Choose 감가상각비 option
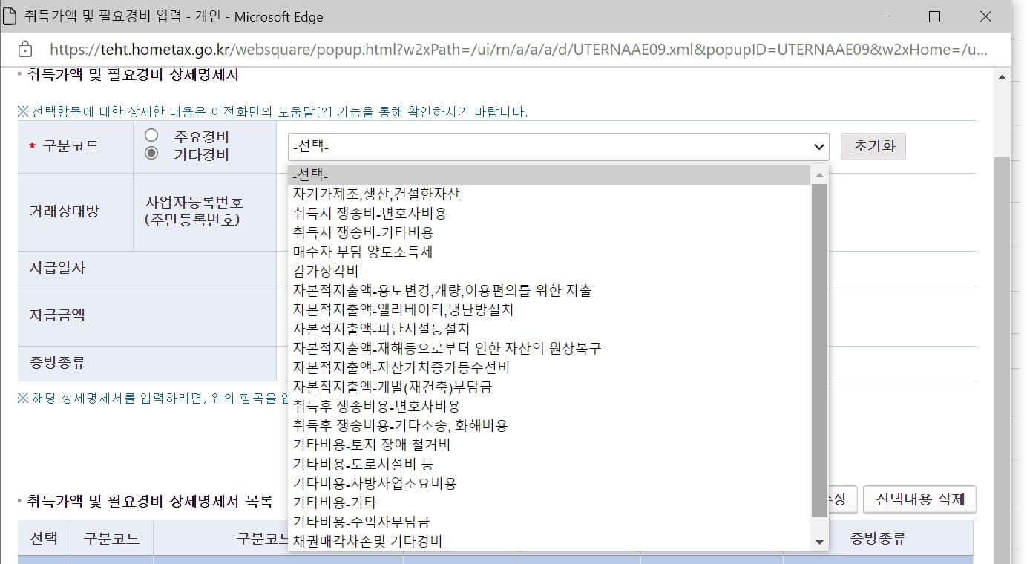 [x=550, y=272]
